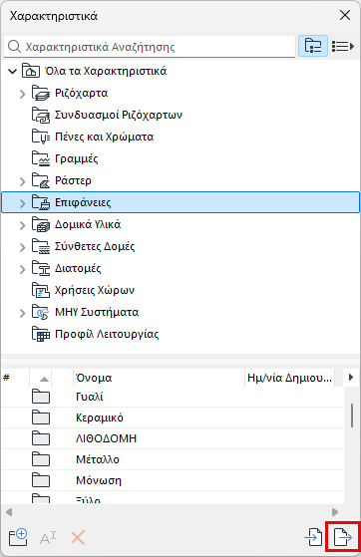
Task: Select the Κεραμικό folder name
Action: pos(100,418)
